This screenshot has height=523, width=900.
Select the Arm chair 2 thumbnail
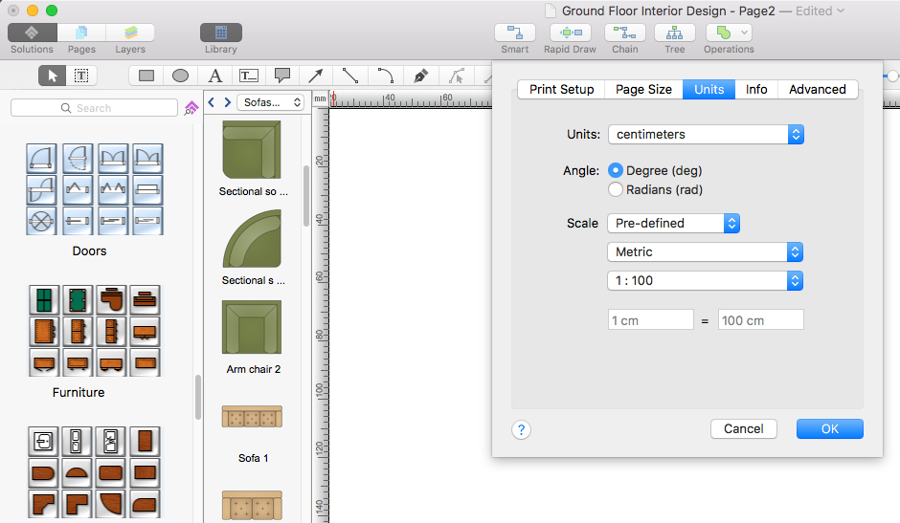click(252, 328)
